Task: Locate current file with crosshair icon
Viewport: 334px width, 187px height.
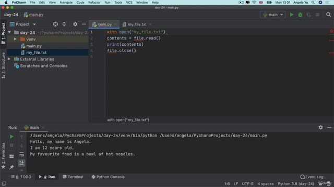Action: coord(55,24)
